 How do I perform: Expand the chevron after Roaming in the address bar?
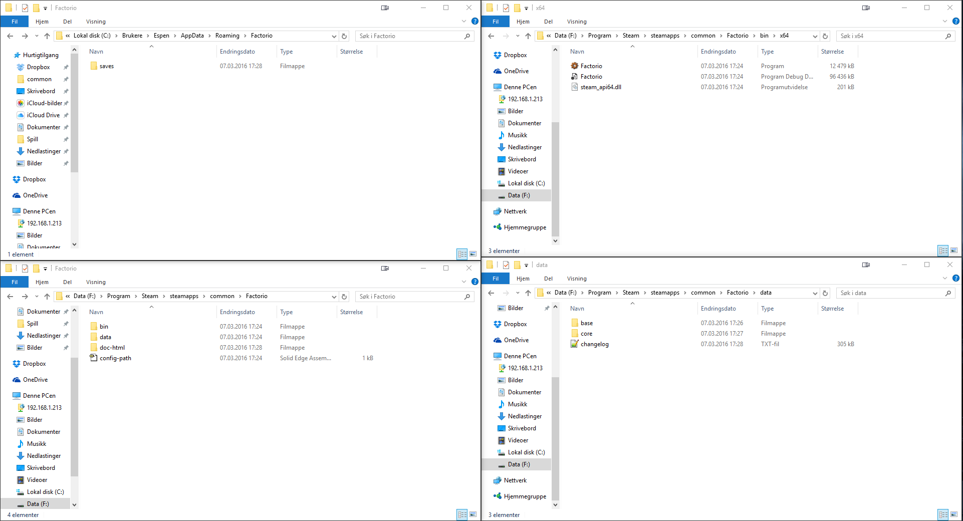pos(245,36)
